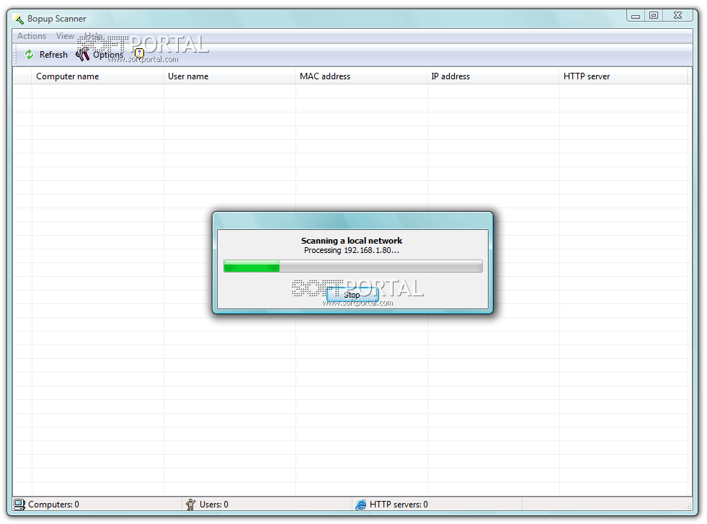This screenshot has width=707, height=524.
Task: Sort by HTTP server column
Action: click(623, 76)
